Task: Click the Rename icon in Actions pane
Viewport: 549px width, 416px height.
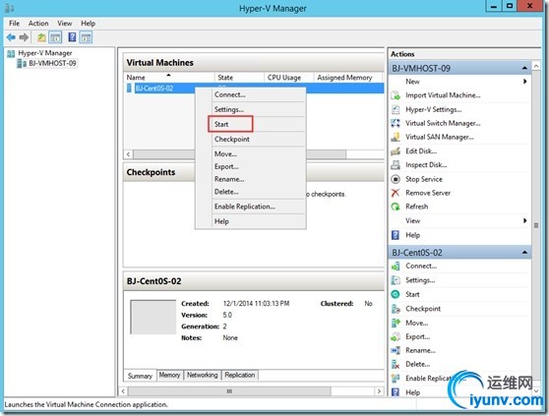Action: (396, 350)
